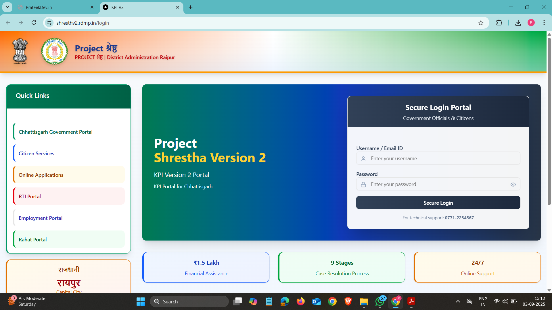
Task: Show hidden system tray icons
Action: tap(458, 301)
